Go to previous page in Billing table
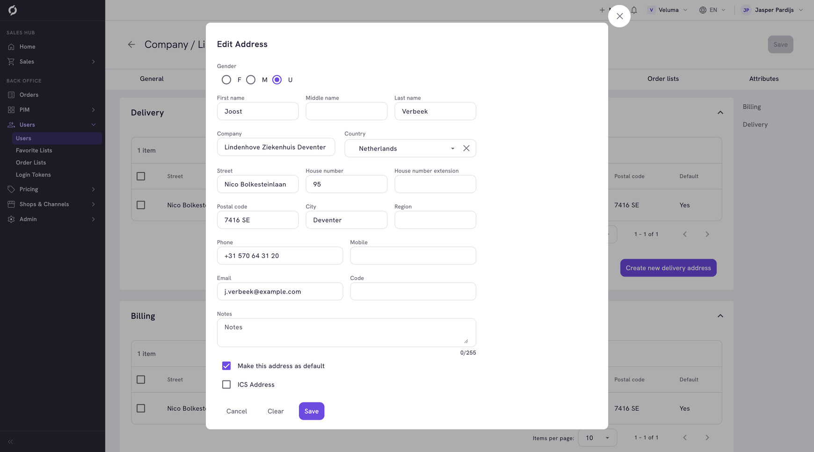The height and width of the screenshot is (452, 814). [x=685, y=438]
